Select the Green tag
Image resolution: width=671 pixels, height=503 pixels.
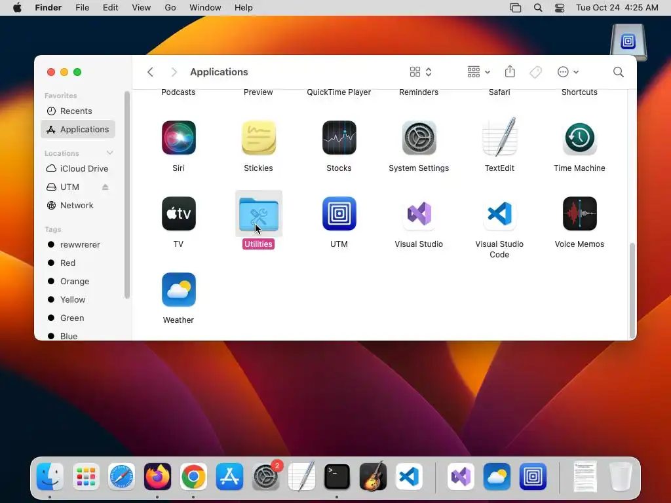point(78,318)
